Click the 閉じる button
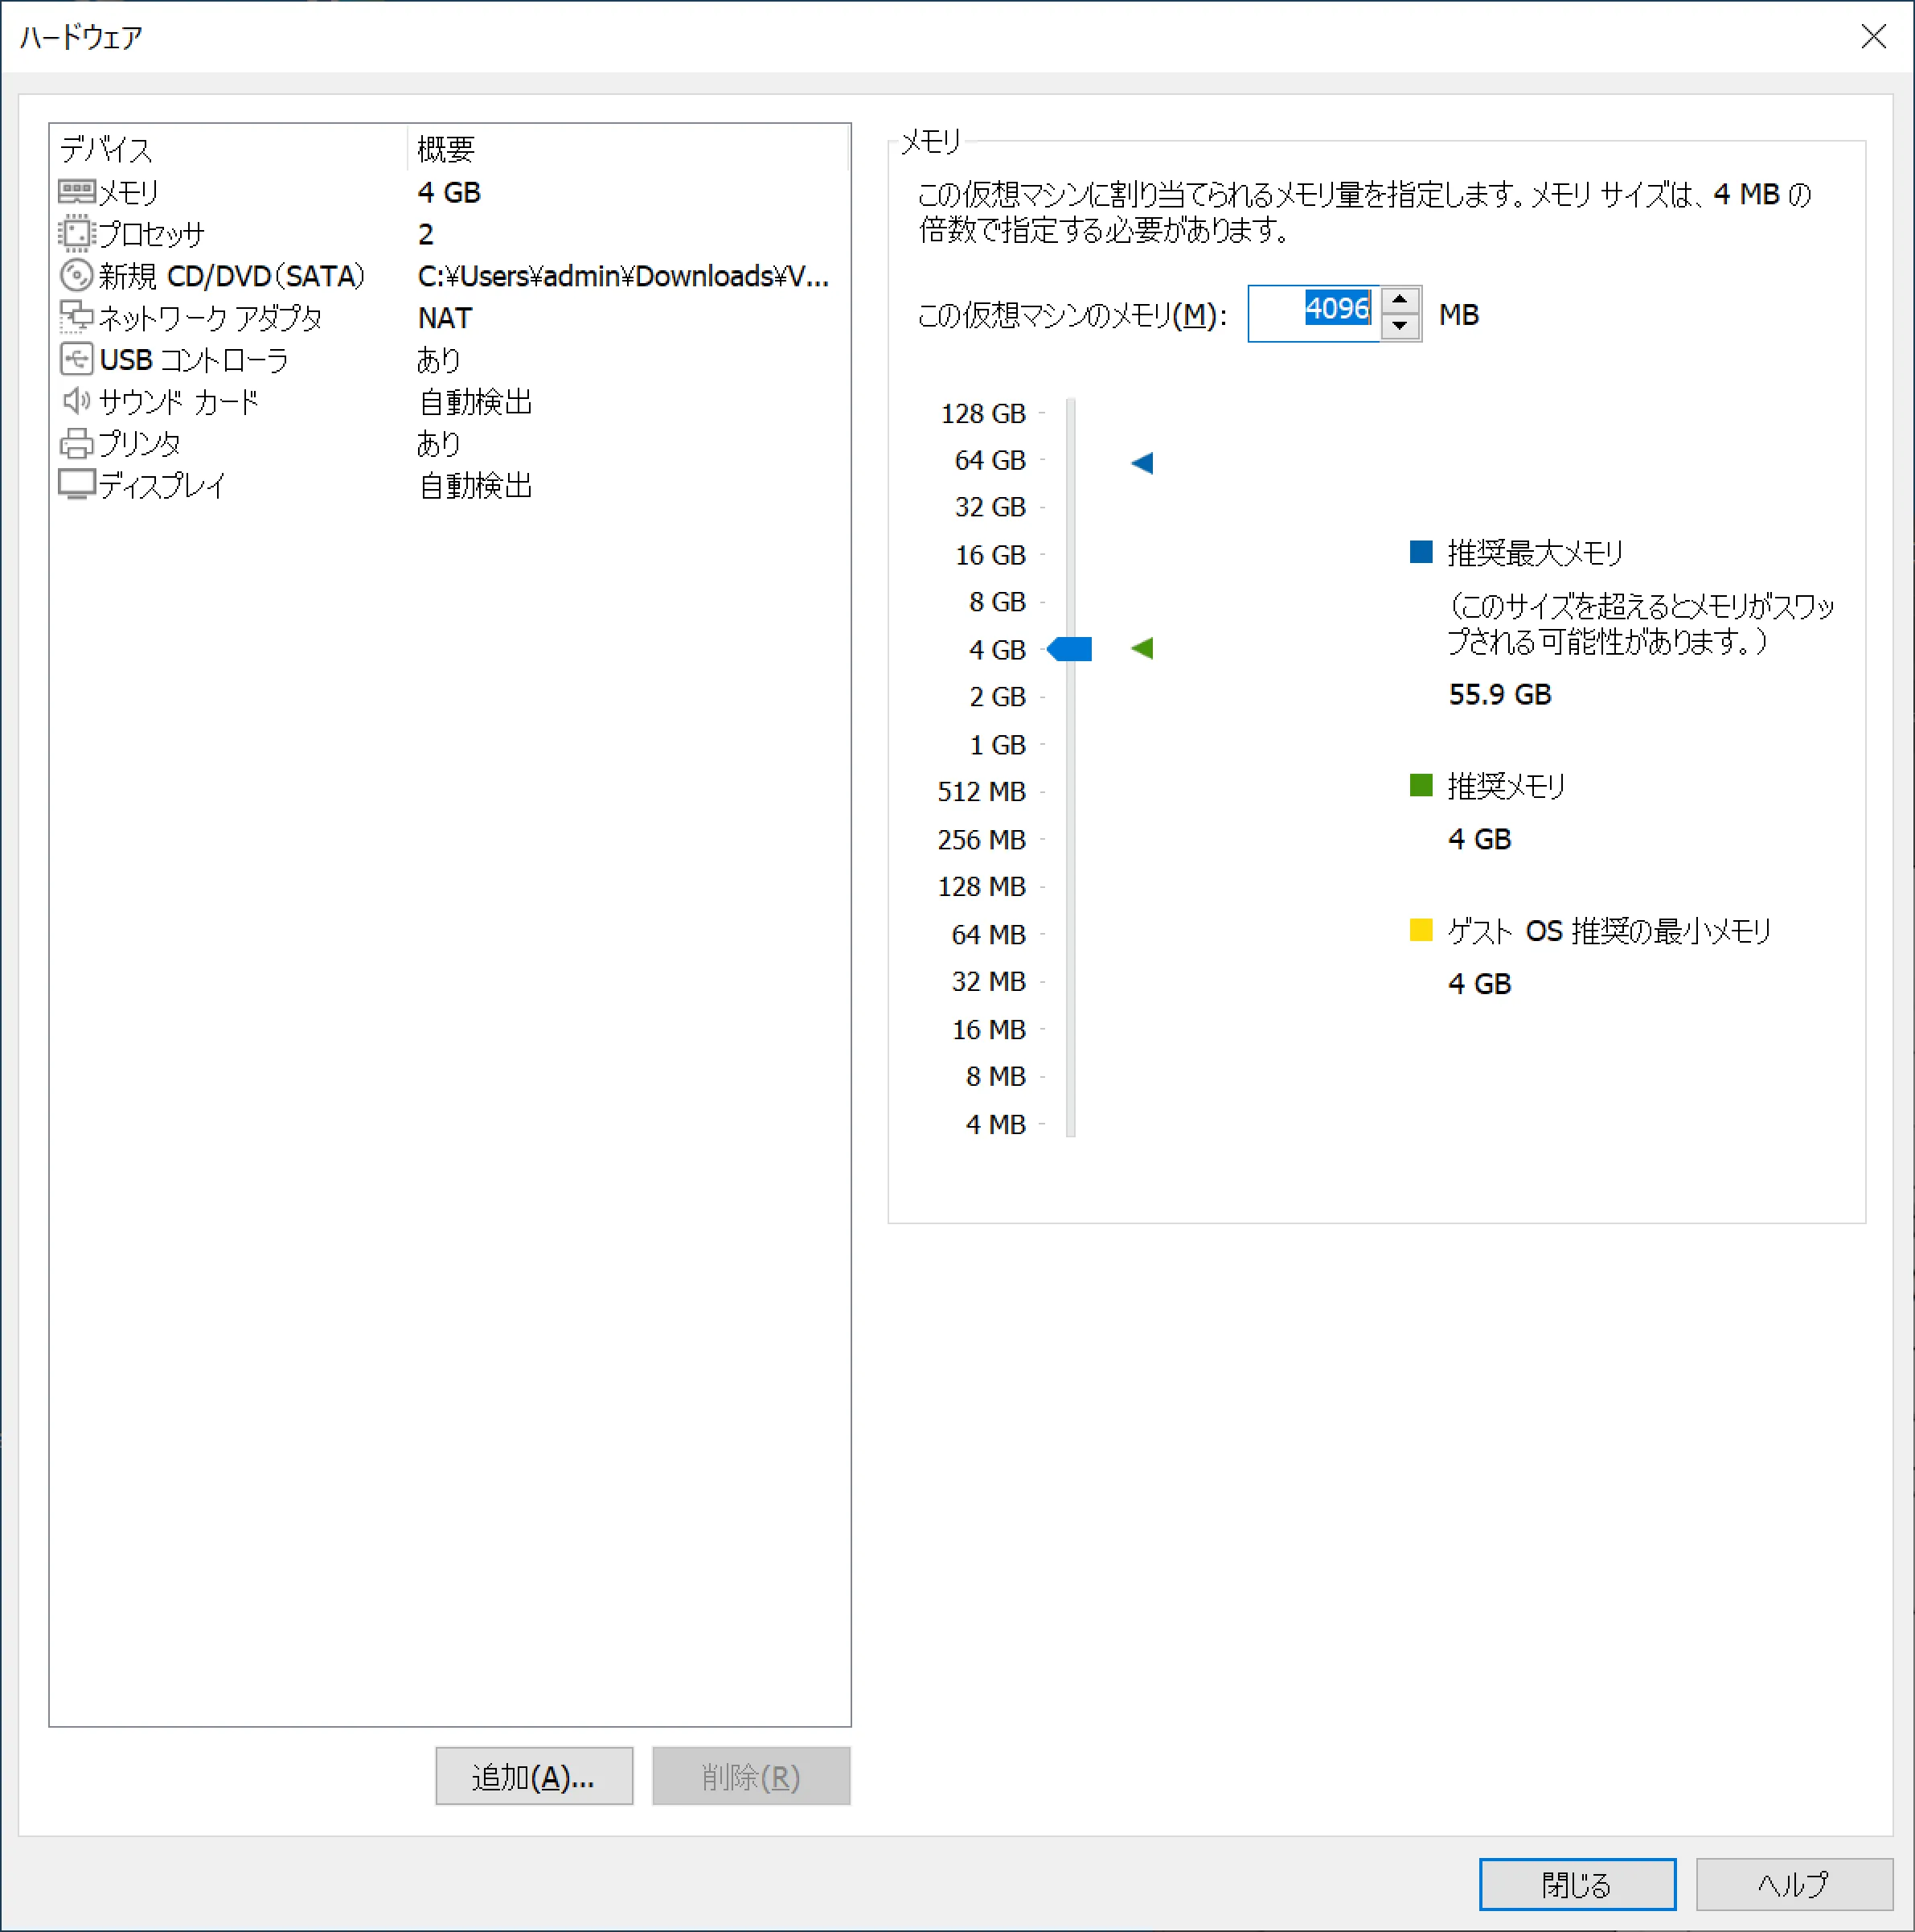This screenshot has height=1932, width=1915. (1577, 1884)
